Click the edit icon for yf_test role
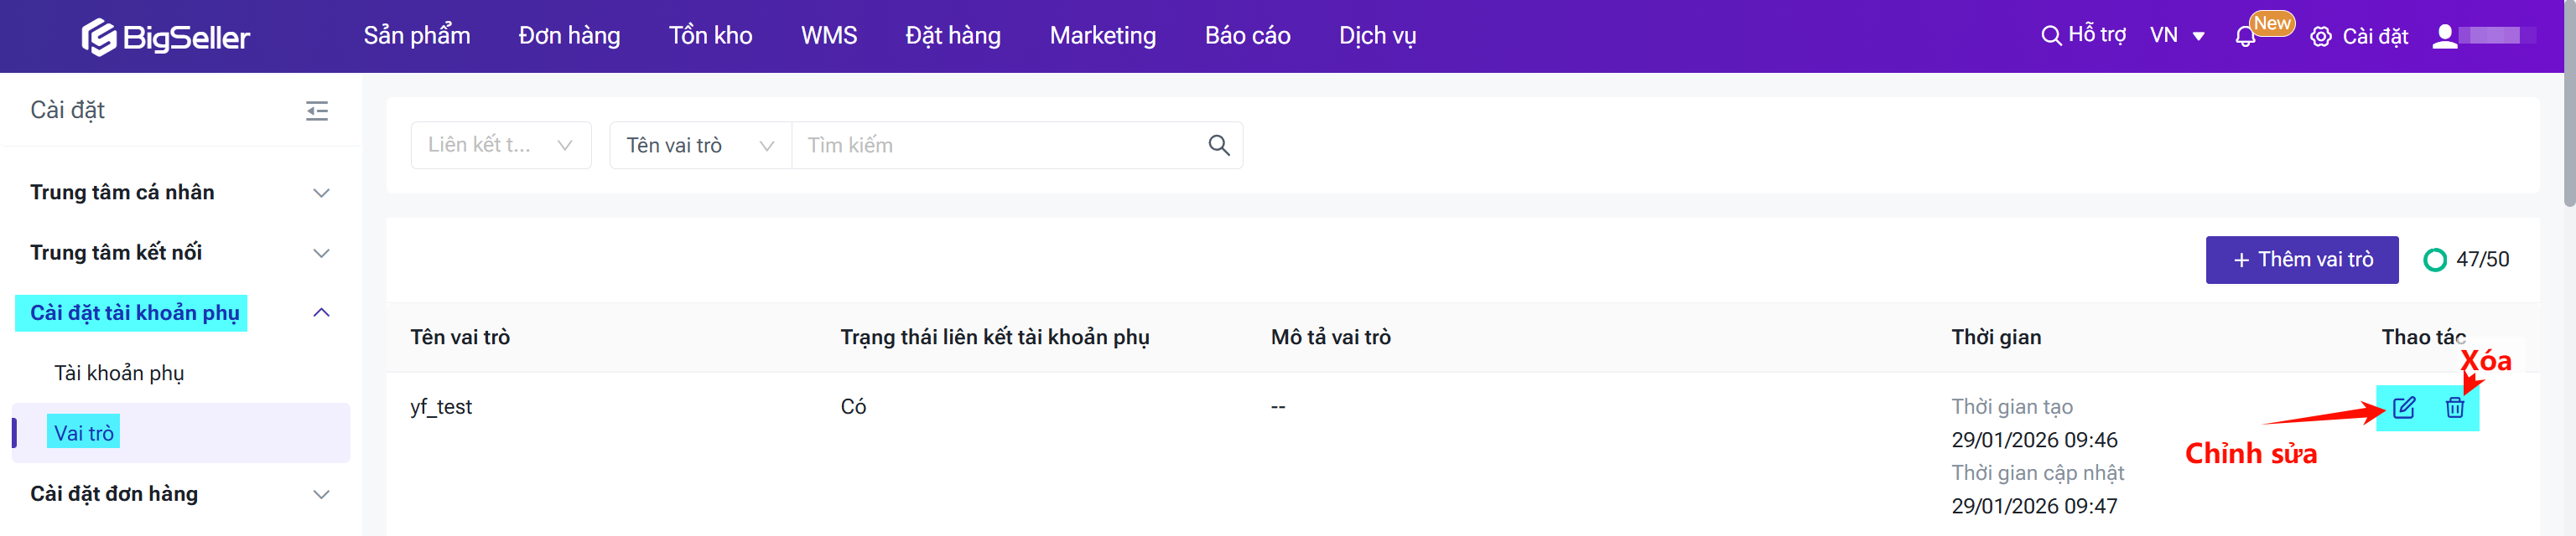The width and height of the screenshot is (2576, 536). point(2403,407)
